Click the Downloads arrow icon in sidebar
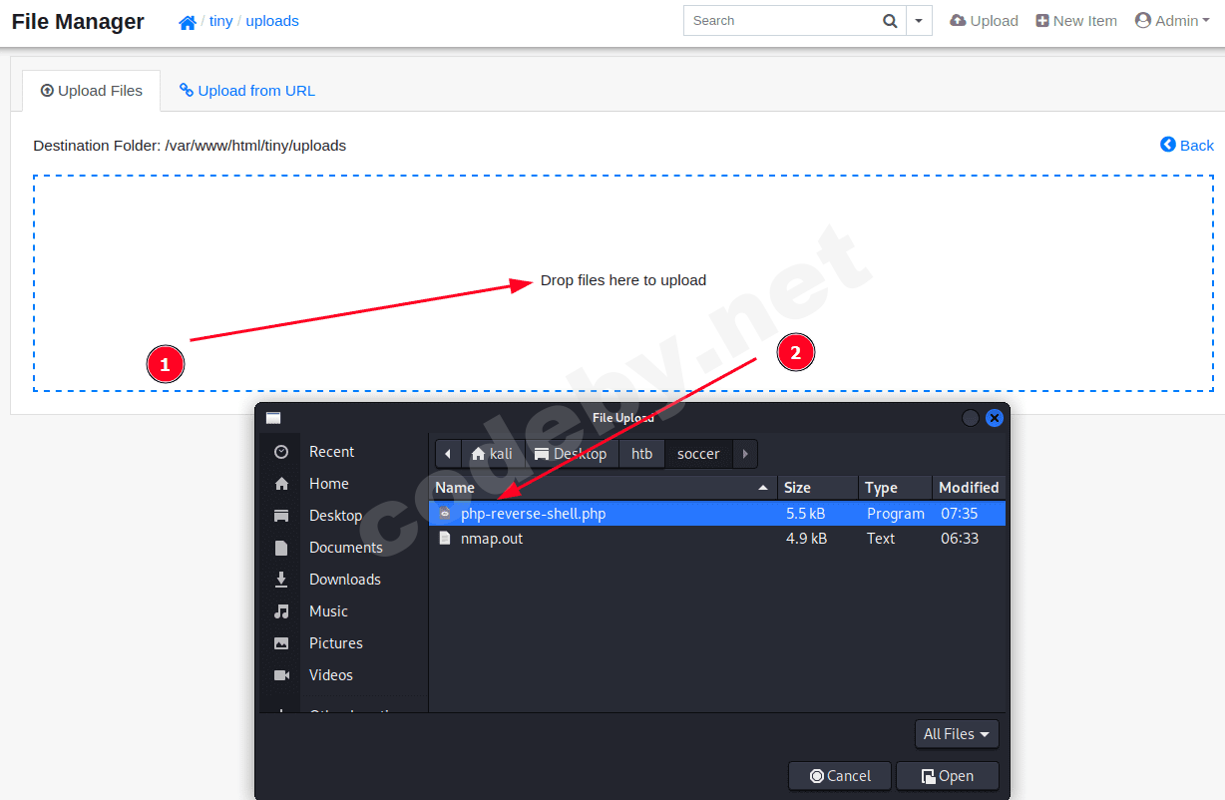Viewport: 1225px width, 800px height. click(x=281, y=580)
